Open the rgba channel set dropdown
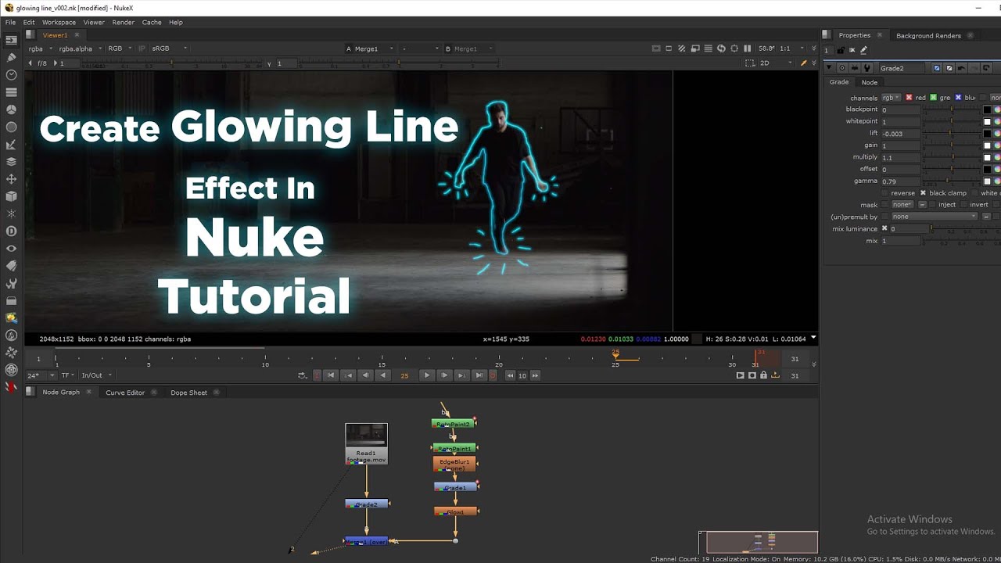This screenshot has width=1001, height=563. (39, 48)
